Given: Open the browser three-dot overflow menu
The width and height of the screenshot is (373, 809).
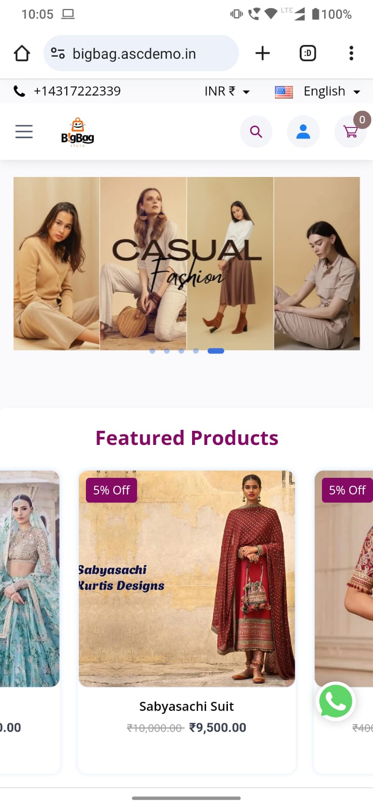Looking at the screenshot, I should tap(351, 53).
